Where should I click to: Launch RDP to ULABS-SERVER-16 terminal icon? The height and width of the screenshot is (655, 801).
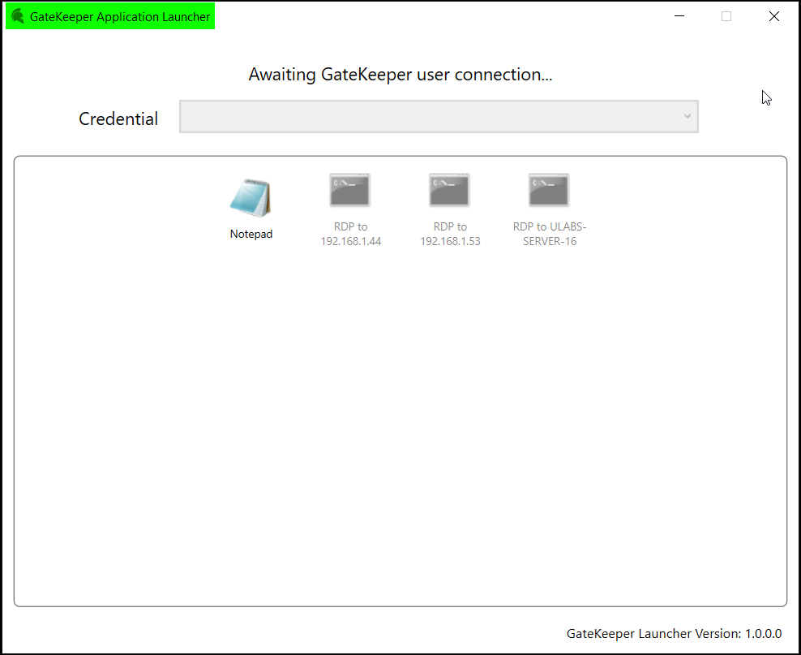point(549,191)
